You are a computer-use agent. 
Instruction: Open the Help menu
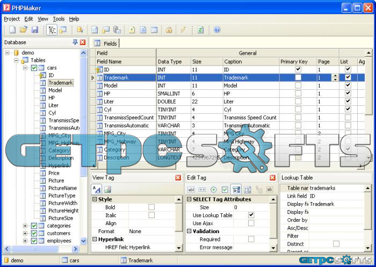[74, 19]
